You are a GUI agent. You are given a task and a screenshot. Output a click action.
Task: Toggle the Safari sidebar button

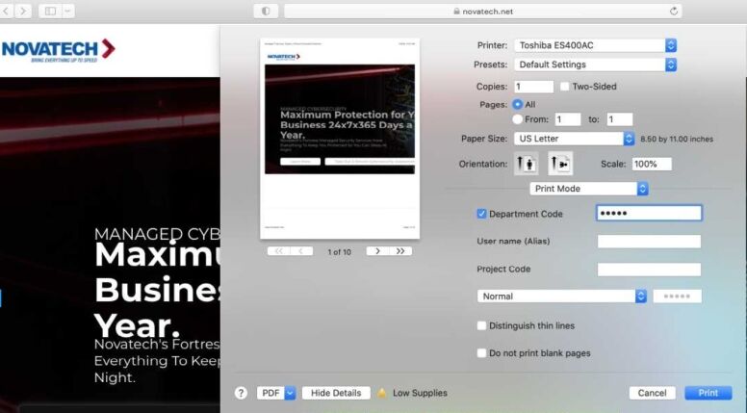[51, 12]
